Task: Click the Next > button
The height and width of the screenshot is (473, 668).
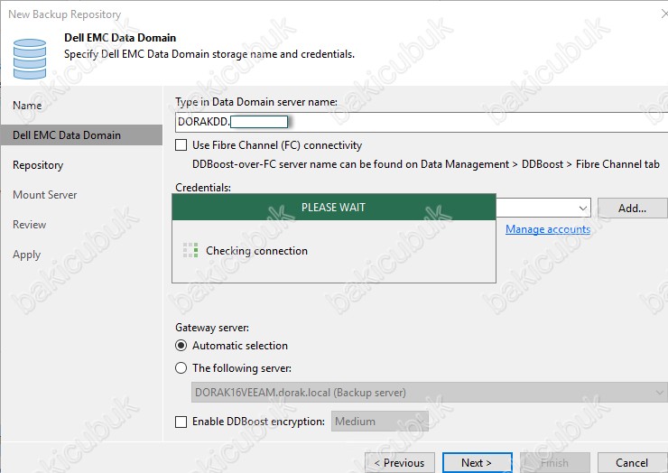Action: click(478, 463)
